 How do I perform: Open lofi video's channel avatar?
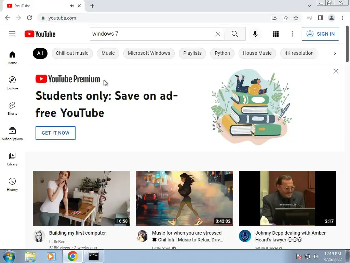tap(142, 236)
